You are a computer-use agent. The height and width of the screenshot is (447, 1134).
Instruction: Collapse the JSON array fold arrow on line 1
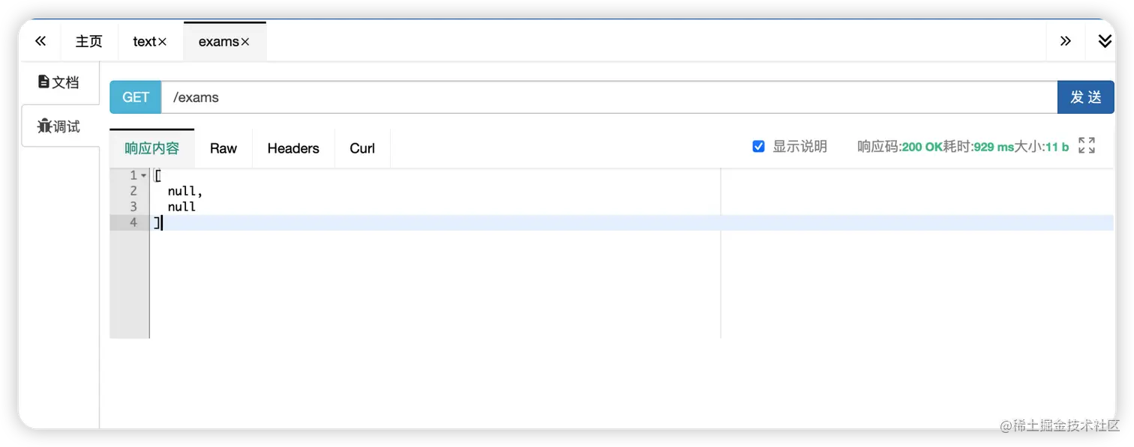tap(144, 175)
